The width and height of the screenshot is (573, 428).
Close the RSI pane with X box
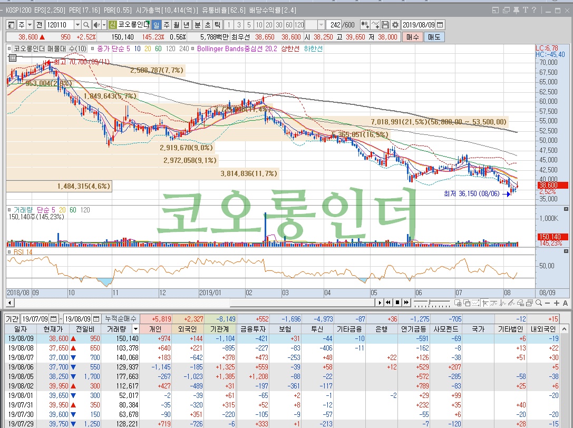[566, 251]
